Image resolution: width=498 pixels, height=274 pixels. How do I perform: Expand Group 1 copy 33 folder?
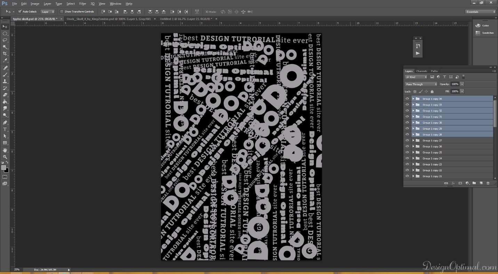pyautogui.click(x=413, y=105)
